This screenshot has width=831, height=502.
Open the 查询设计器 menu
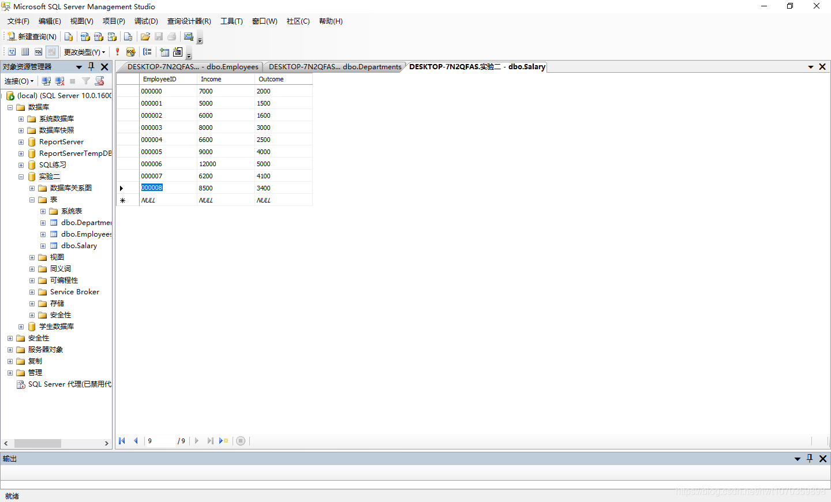point(189,21)
